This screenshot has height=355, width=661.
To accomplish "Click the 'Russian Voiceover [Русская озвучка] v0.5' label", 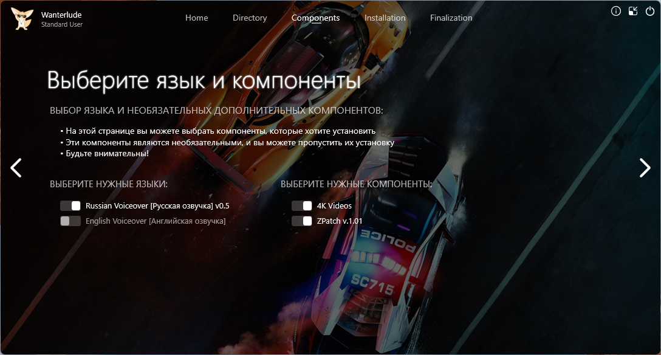I will pos(157,205).
